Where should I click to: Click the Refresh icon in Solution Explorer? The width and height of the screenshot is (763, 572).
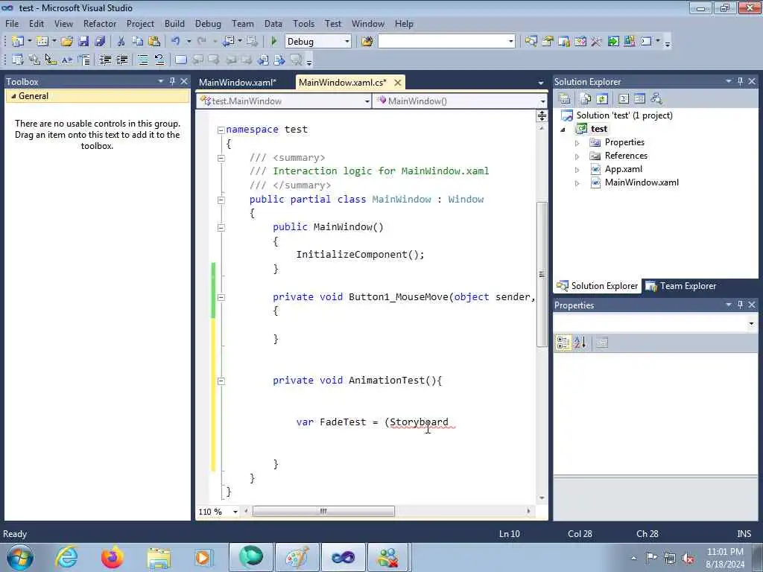point(602,99)
